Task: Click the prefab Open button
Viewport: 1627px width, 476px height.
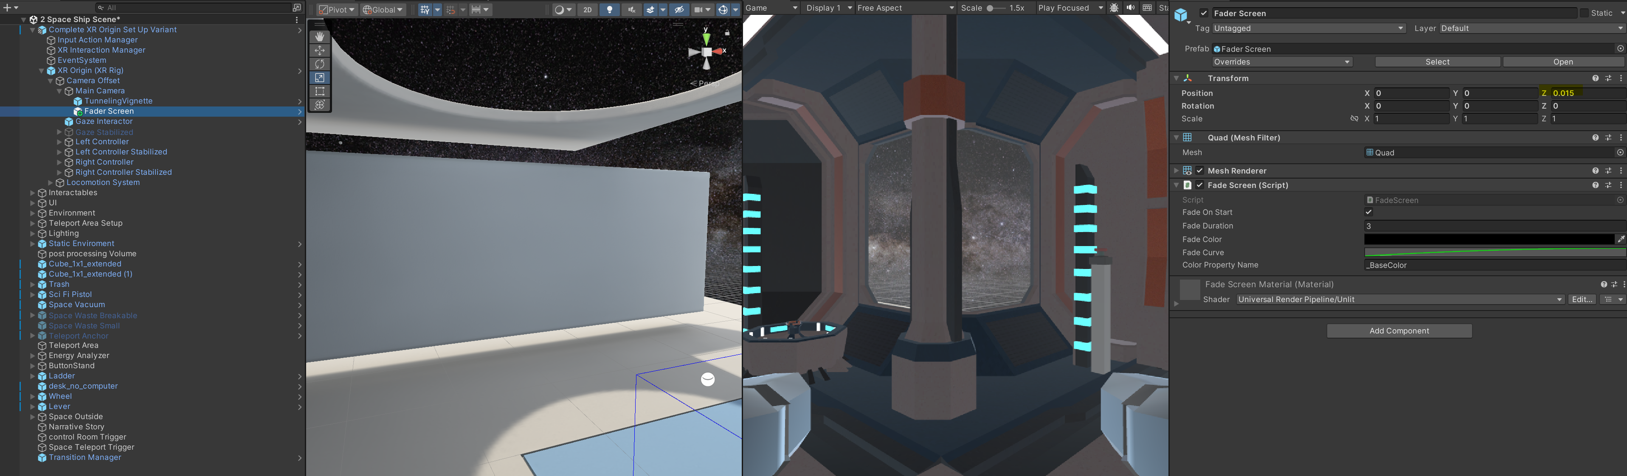Action: point(1562,62)
